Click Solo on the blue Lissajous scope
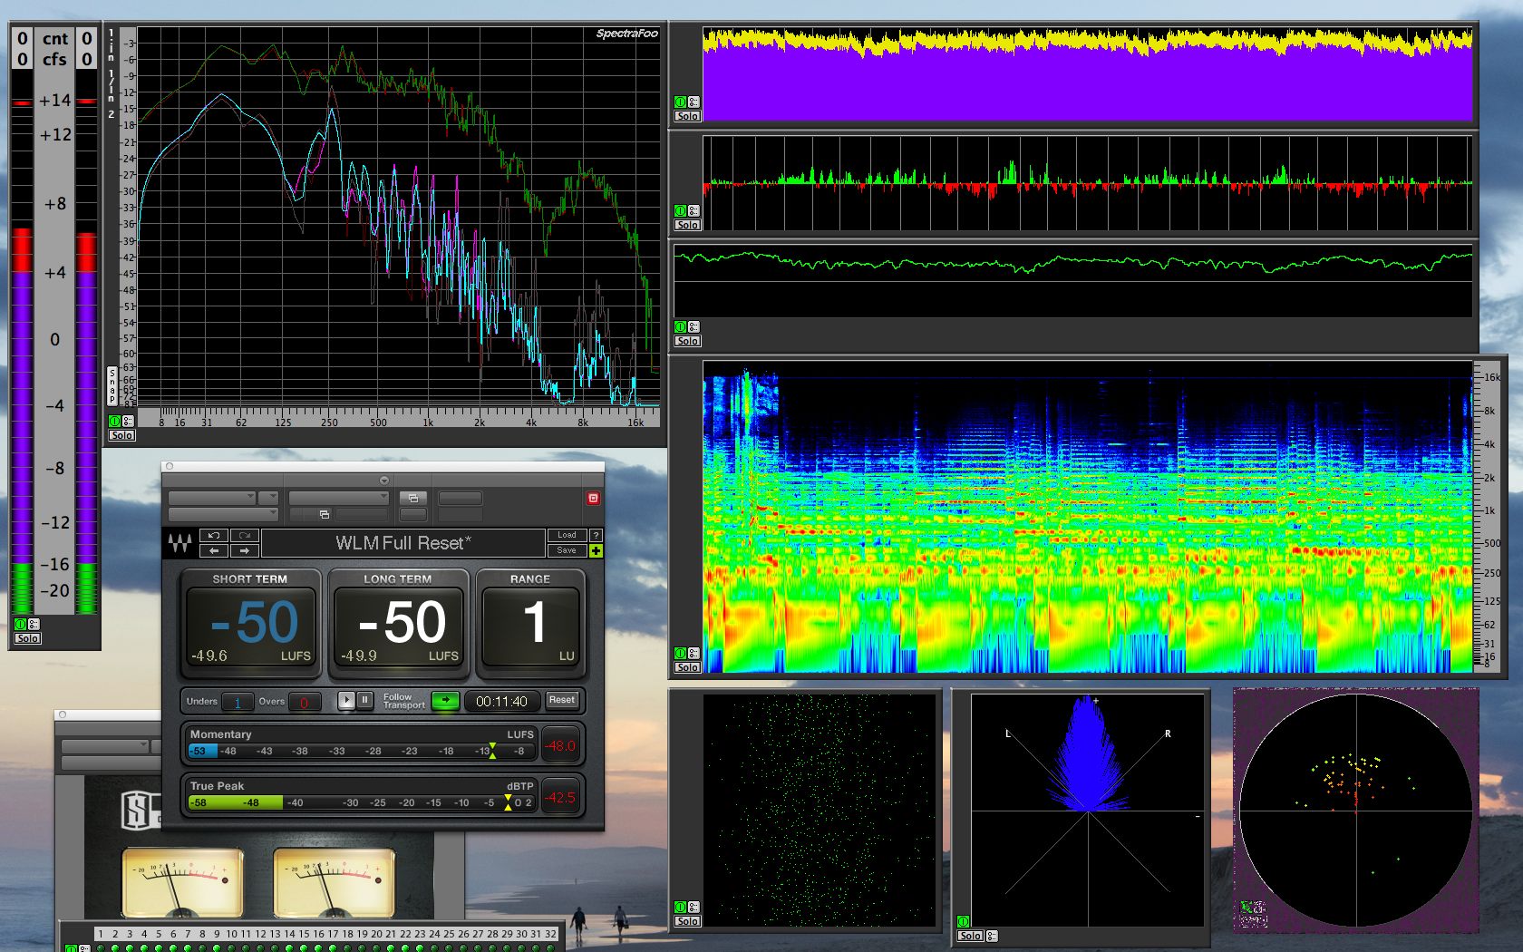1523x952 pixels. point(970,936)
